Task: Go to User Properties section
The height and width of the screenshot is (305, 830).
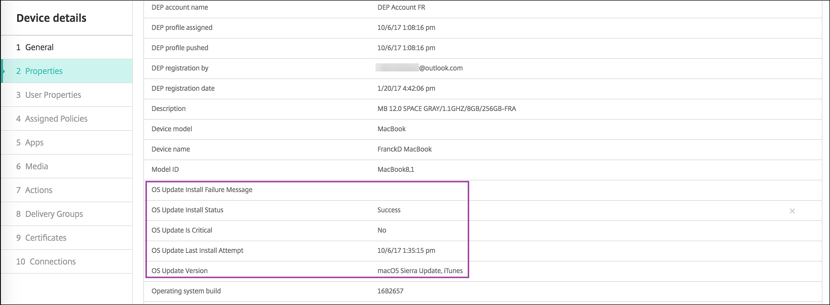Action: (x=53, y=95)
